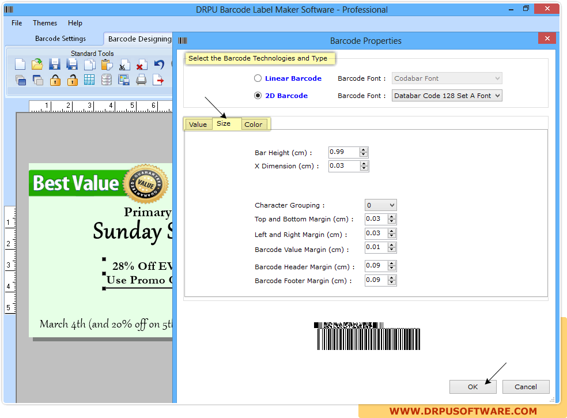This screenshot has width=567, height=418.
Task: Click the Print printer icon
Action: coord(141,80)
